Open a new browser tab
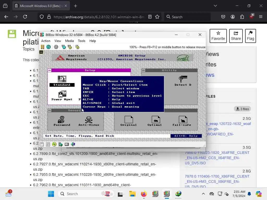 (75, 6)
